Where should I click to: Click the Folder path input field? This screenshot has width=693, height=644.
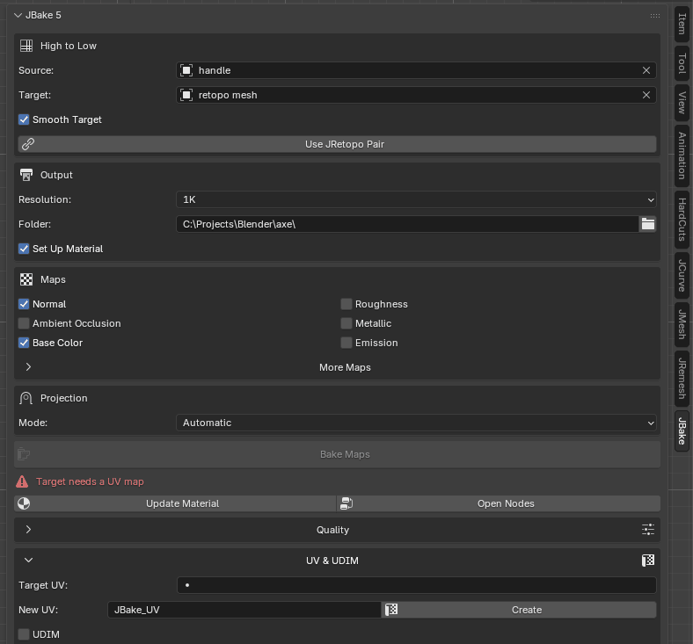pyautogui.click(x=407, y=224)
